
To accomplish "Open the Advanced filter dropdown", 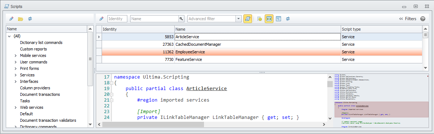I will coord(239,19).
